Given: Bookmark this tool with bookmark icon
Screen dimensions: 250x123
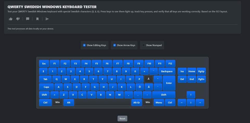Looking at the screenshot, I should (x=37, y=19).
